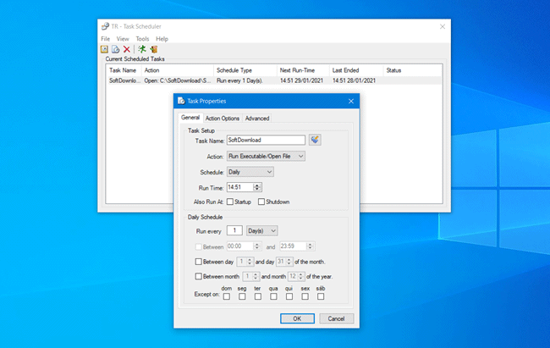Viewport: 550px width, 348px height.
Task: Click the door Exit toolbar icon
Action: coord(154,49)
